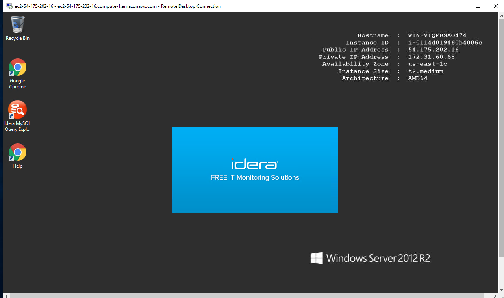
Task: Click the vertical scrollbar up arrow
Action: coord(501,15)
